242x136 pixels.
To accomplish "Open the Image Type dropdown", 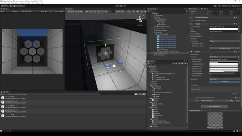I will coord(224,41).
